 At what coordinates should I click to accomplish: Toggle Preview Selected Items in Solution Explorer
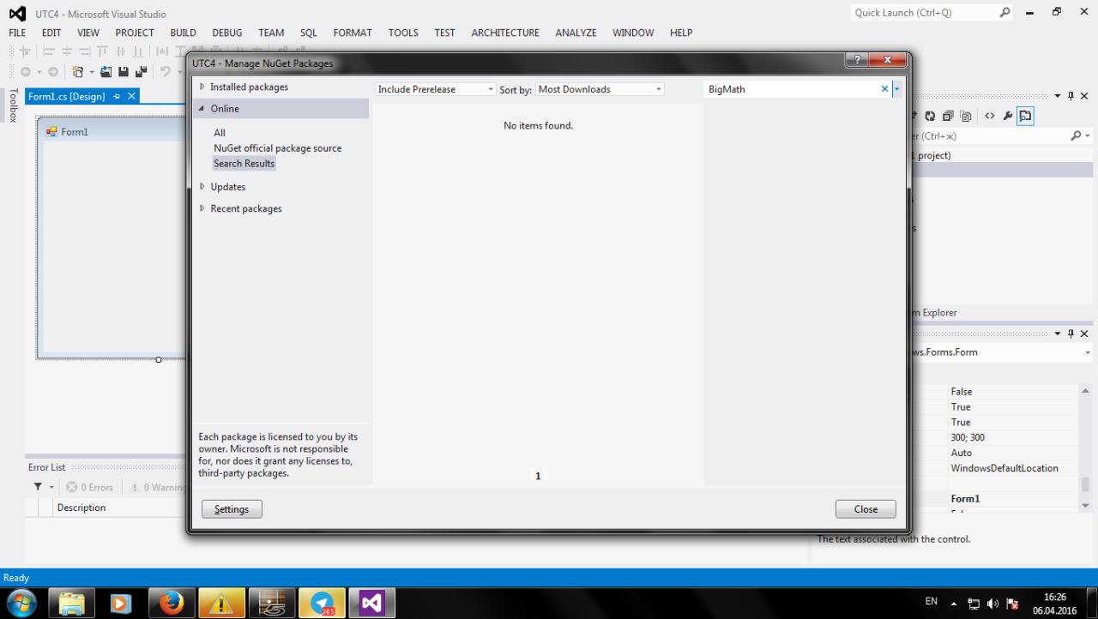click(x=1026, y=117)
